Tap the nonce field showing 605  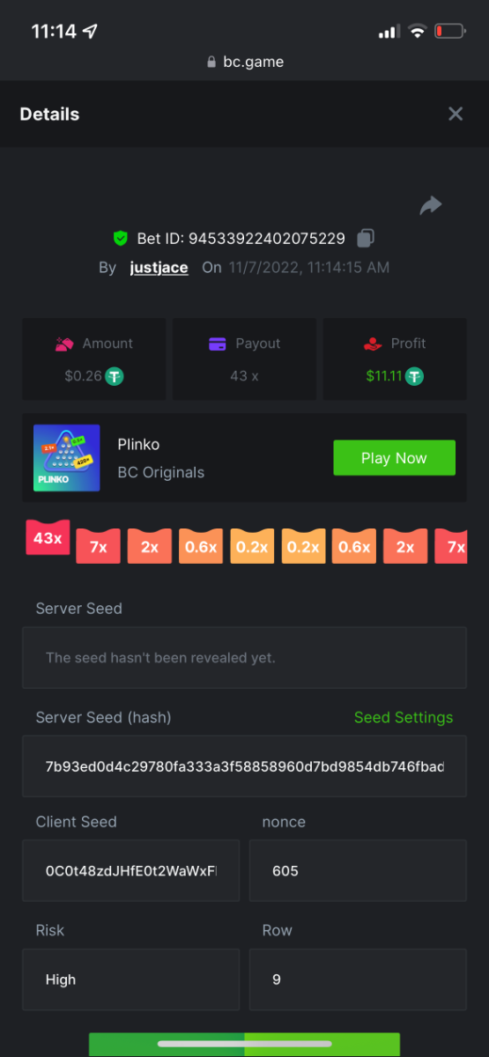358,870
